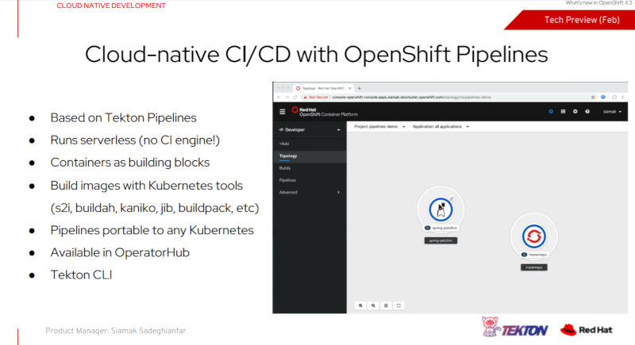This screenshot has width=635, height=345.
Task: Click the mavenrepo deployment label
Action: pyautogui.click(x=534, y=255)
